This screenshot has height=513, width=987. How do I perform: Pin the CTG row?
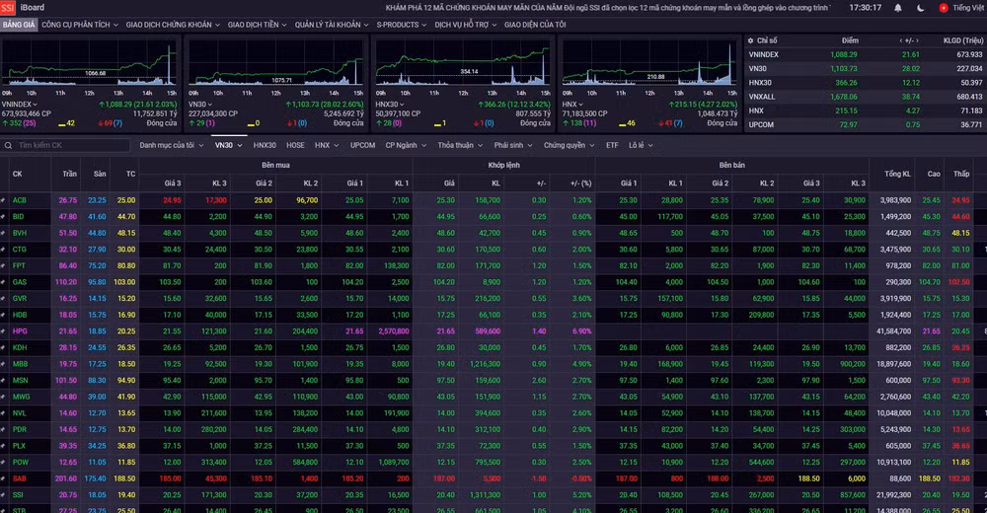coord(3,250)
